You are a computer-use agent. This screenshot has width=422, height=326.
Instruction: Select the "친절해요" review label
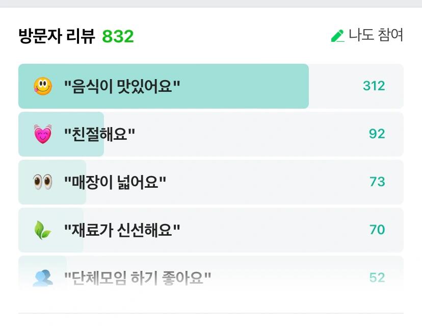[x=99, y=134]
